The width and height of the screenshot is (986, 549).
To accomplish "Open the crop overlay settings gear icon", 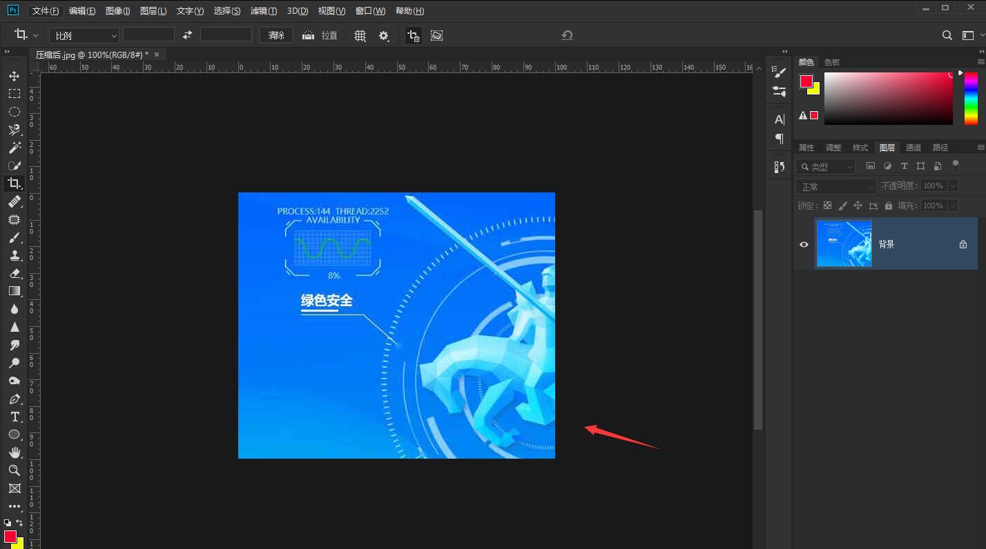I will click(x=384, y=35).
